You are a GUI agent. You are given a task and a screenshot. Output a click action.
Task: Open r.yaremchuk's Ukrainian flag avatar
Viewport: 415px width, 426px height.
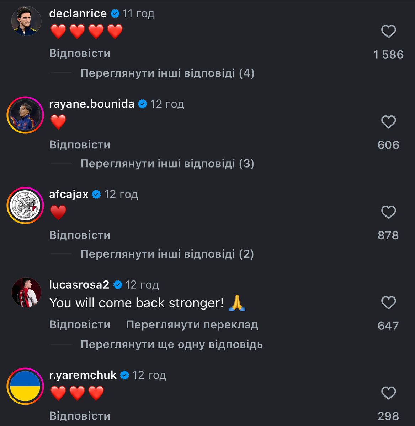pyautogui.click(x=25, y=386)
